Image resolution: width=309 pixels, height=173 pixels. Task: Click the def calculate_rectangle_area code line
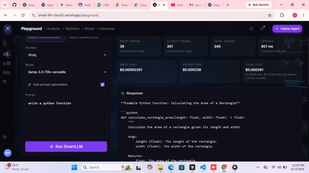tap(183, 117)
